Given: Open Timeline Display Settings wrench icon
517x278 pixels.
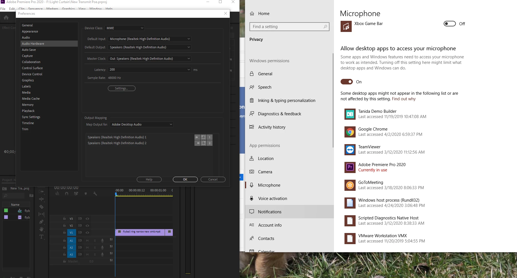Looking at the screenshot, I should 95,194.
